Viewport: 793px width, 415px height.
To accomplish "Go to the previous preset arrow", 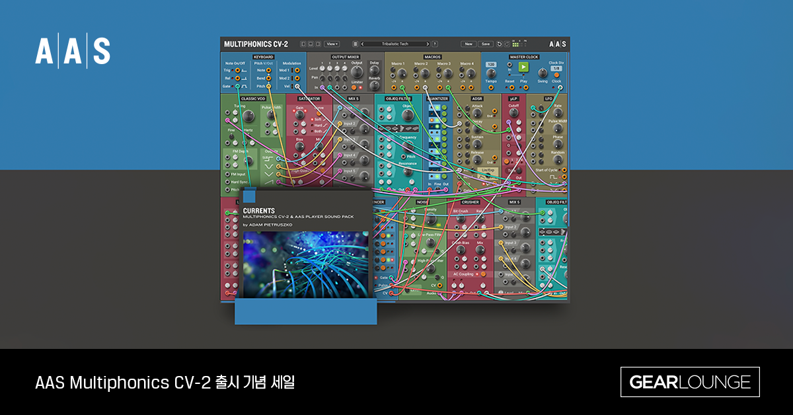I will coord(362,44).
